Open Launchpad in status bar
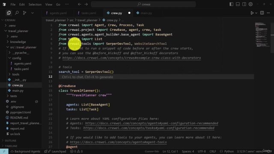 55,151
